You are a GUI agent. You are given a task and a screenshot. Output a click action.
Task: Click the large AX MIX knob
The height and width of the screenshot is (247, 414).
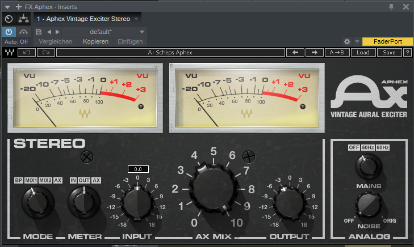(214, 188)
